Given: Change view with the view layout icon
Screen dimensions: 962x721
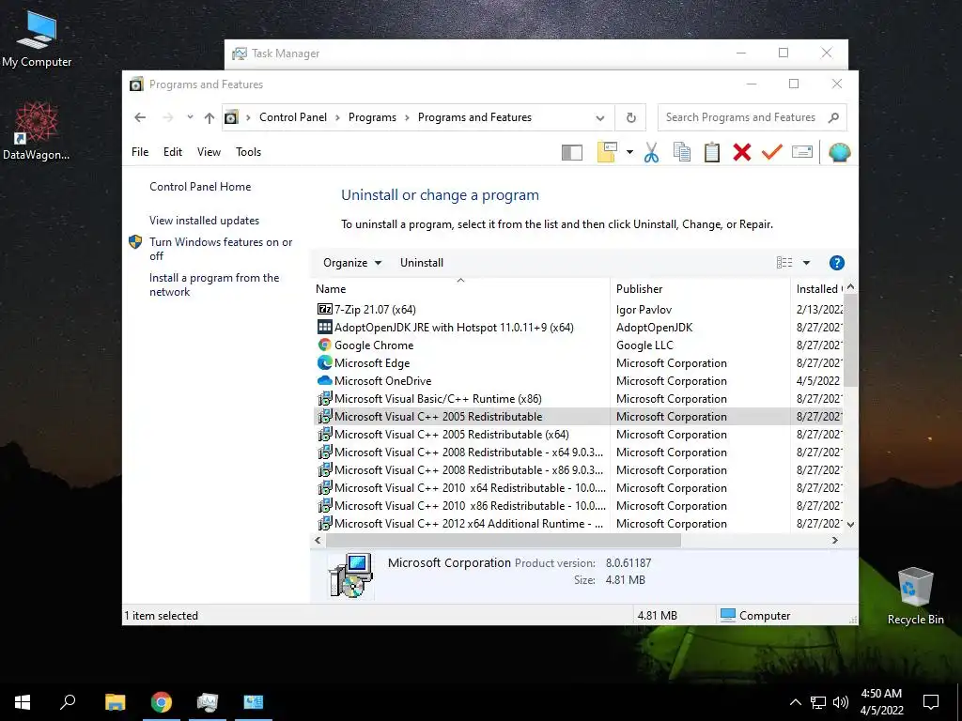Looking at the screenshot, I should (x=784, y=263).
